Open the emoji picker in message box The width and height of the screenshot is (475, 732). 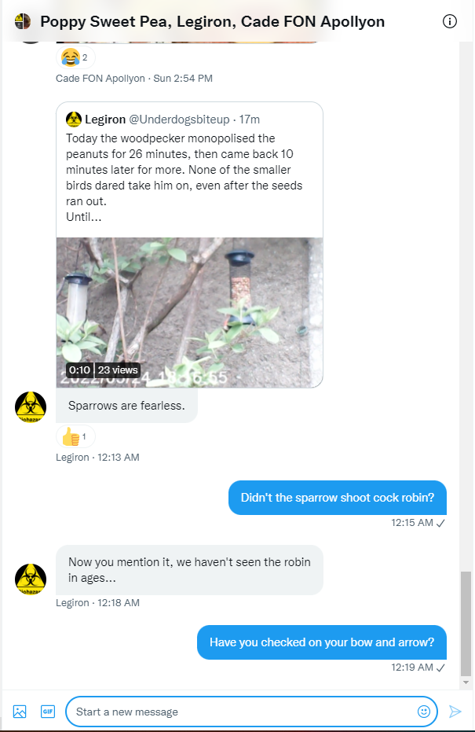423,712
